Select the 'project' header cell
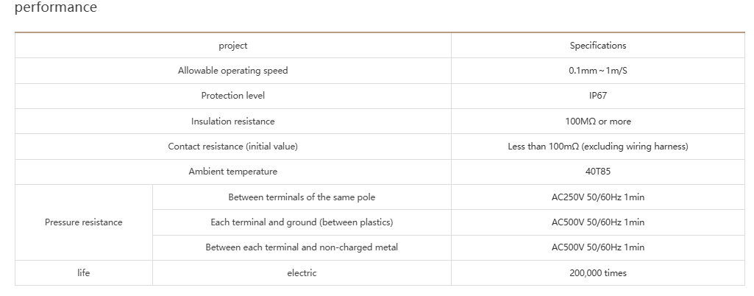 tap(232, 46)
